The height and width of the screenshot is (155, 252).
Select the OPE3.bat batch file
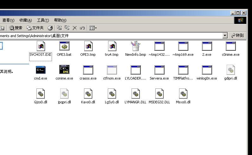tap(64, 46)
